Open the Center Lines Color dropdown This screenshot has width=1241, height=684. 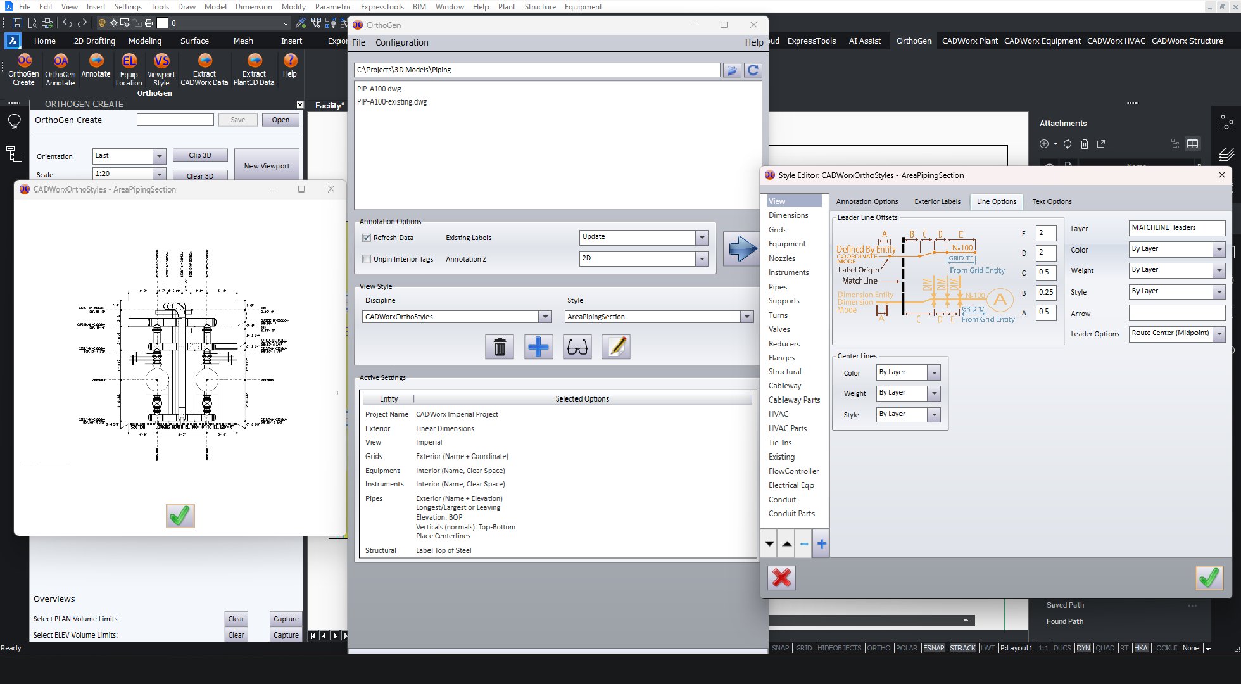pos(934,372)
